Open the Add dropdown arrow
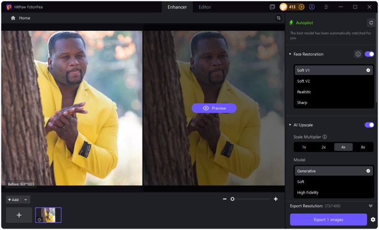 pos(26,200)
